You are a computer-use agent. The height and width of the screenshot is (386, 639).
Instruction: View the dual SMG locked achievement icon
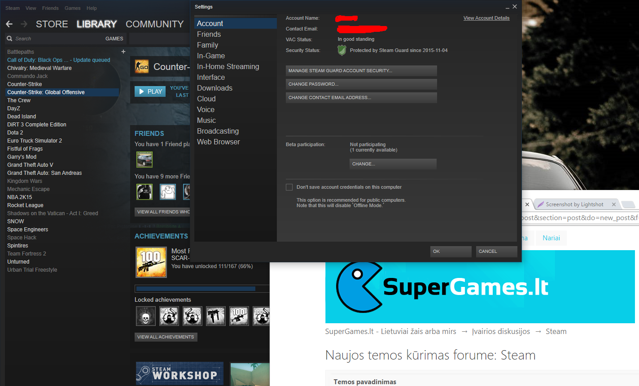[x=216, y=316]
